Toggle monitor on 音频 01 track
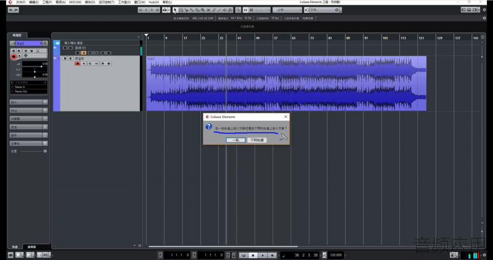Viewport: 493px width, 260px height. click(x=84, y=53)
